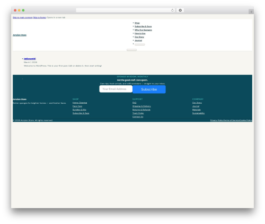Click the Get the good stuff headline
The image size is (265, 224).
[132, 80]
